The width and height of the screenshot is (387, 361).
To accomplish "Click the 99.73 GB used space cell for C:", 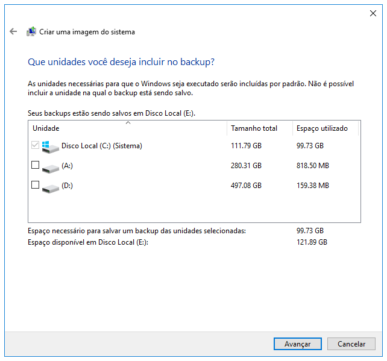I will pos(310,146).
